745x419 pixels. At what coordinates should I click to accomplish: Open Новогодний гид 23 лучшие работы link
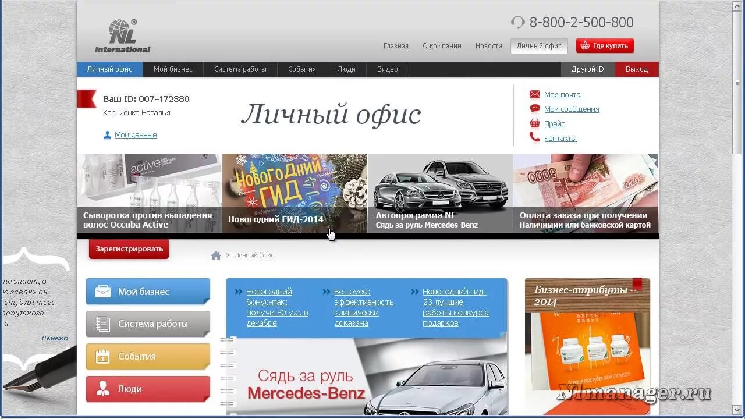456,307
